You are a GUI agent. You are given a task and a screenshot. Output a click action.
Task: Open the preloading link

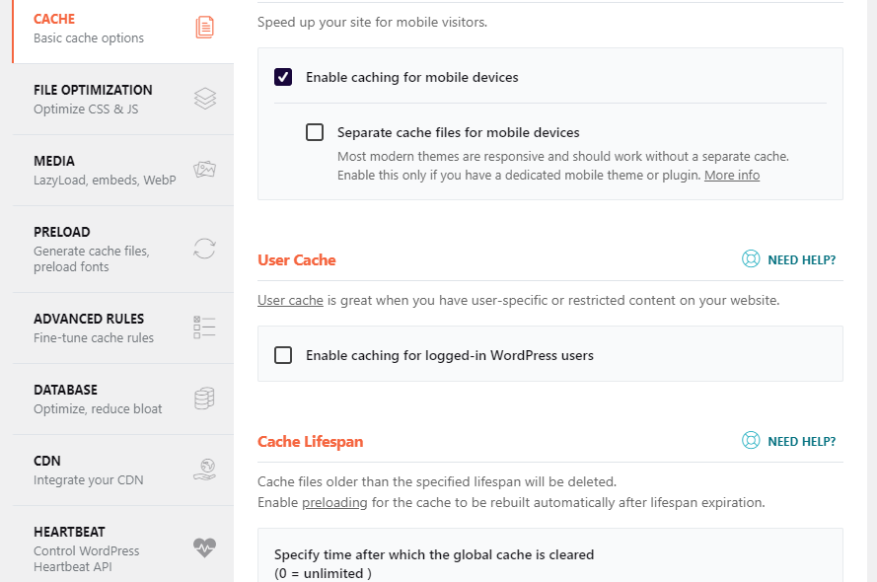point(334,503)
